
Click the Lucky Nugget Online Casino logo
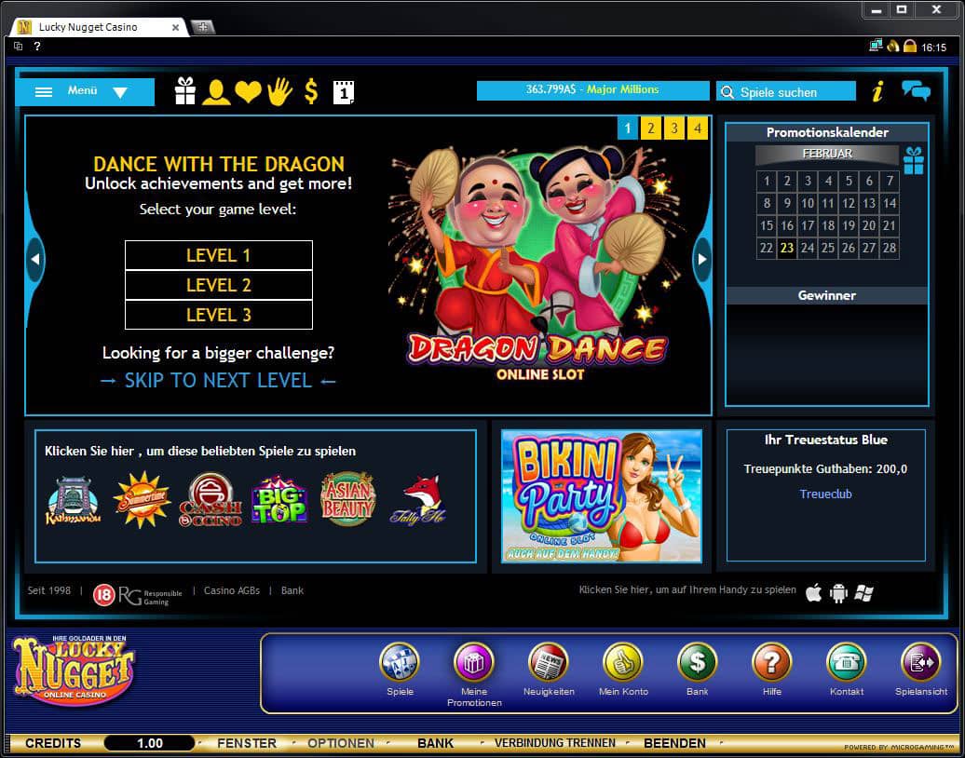pos(74,670)
